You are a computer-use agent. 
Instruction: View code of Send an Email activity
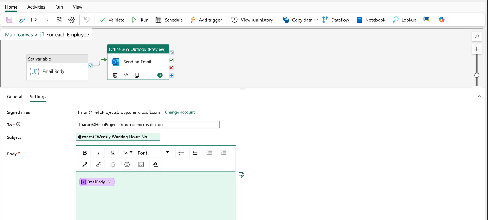[126, 75]
